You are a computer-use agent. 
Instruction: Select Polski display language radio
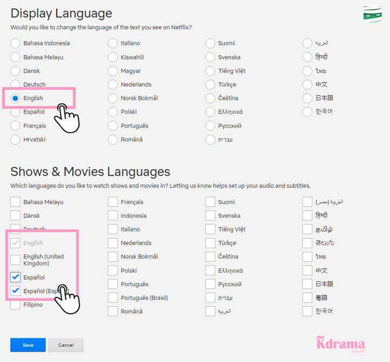click(113, 112)
